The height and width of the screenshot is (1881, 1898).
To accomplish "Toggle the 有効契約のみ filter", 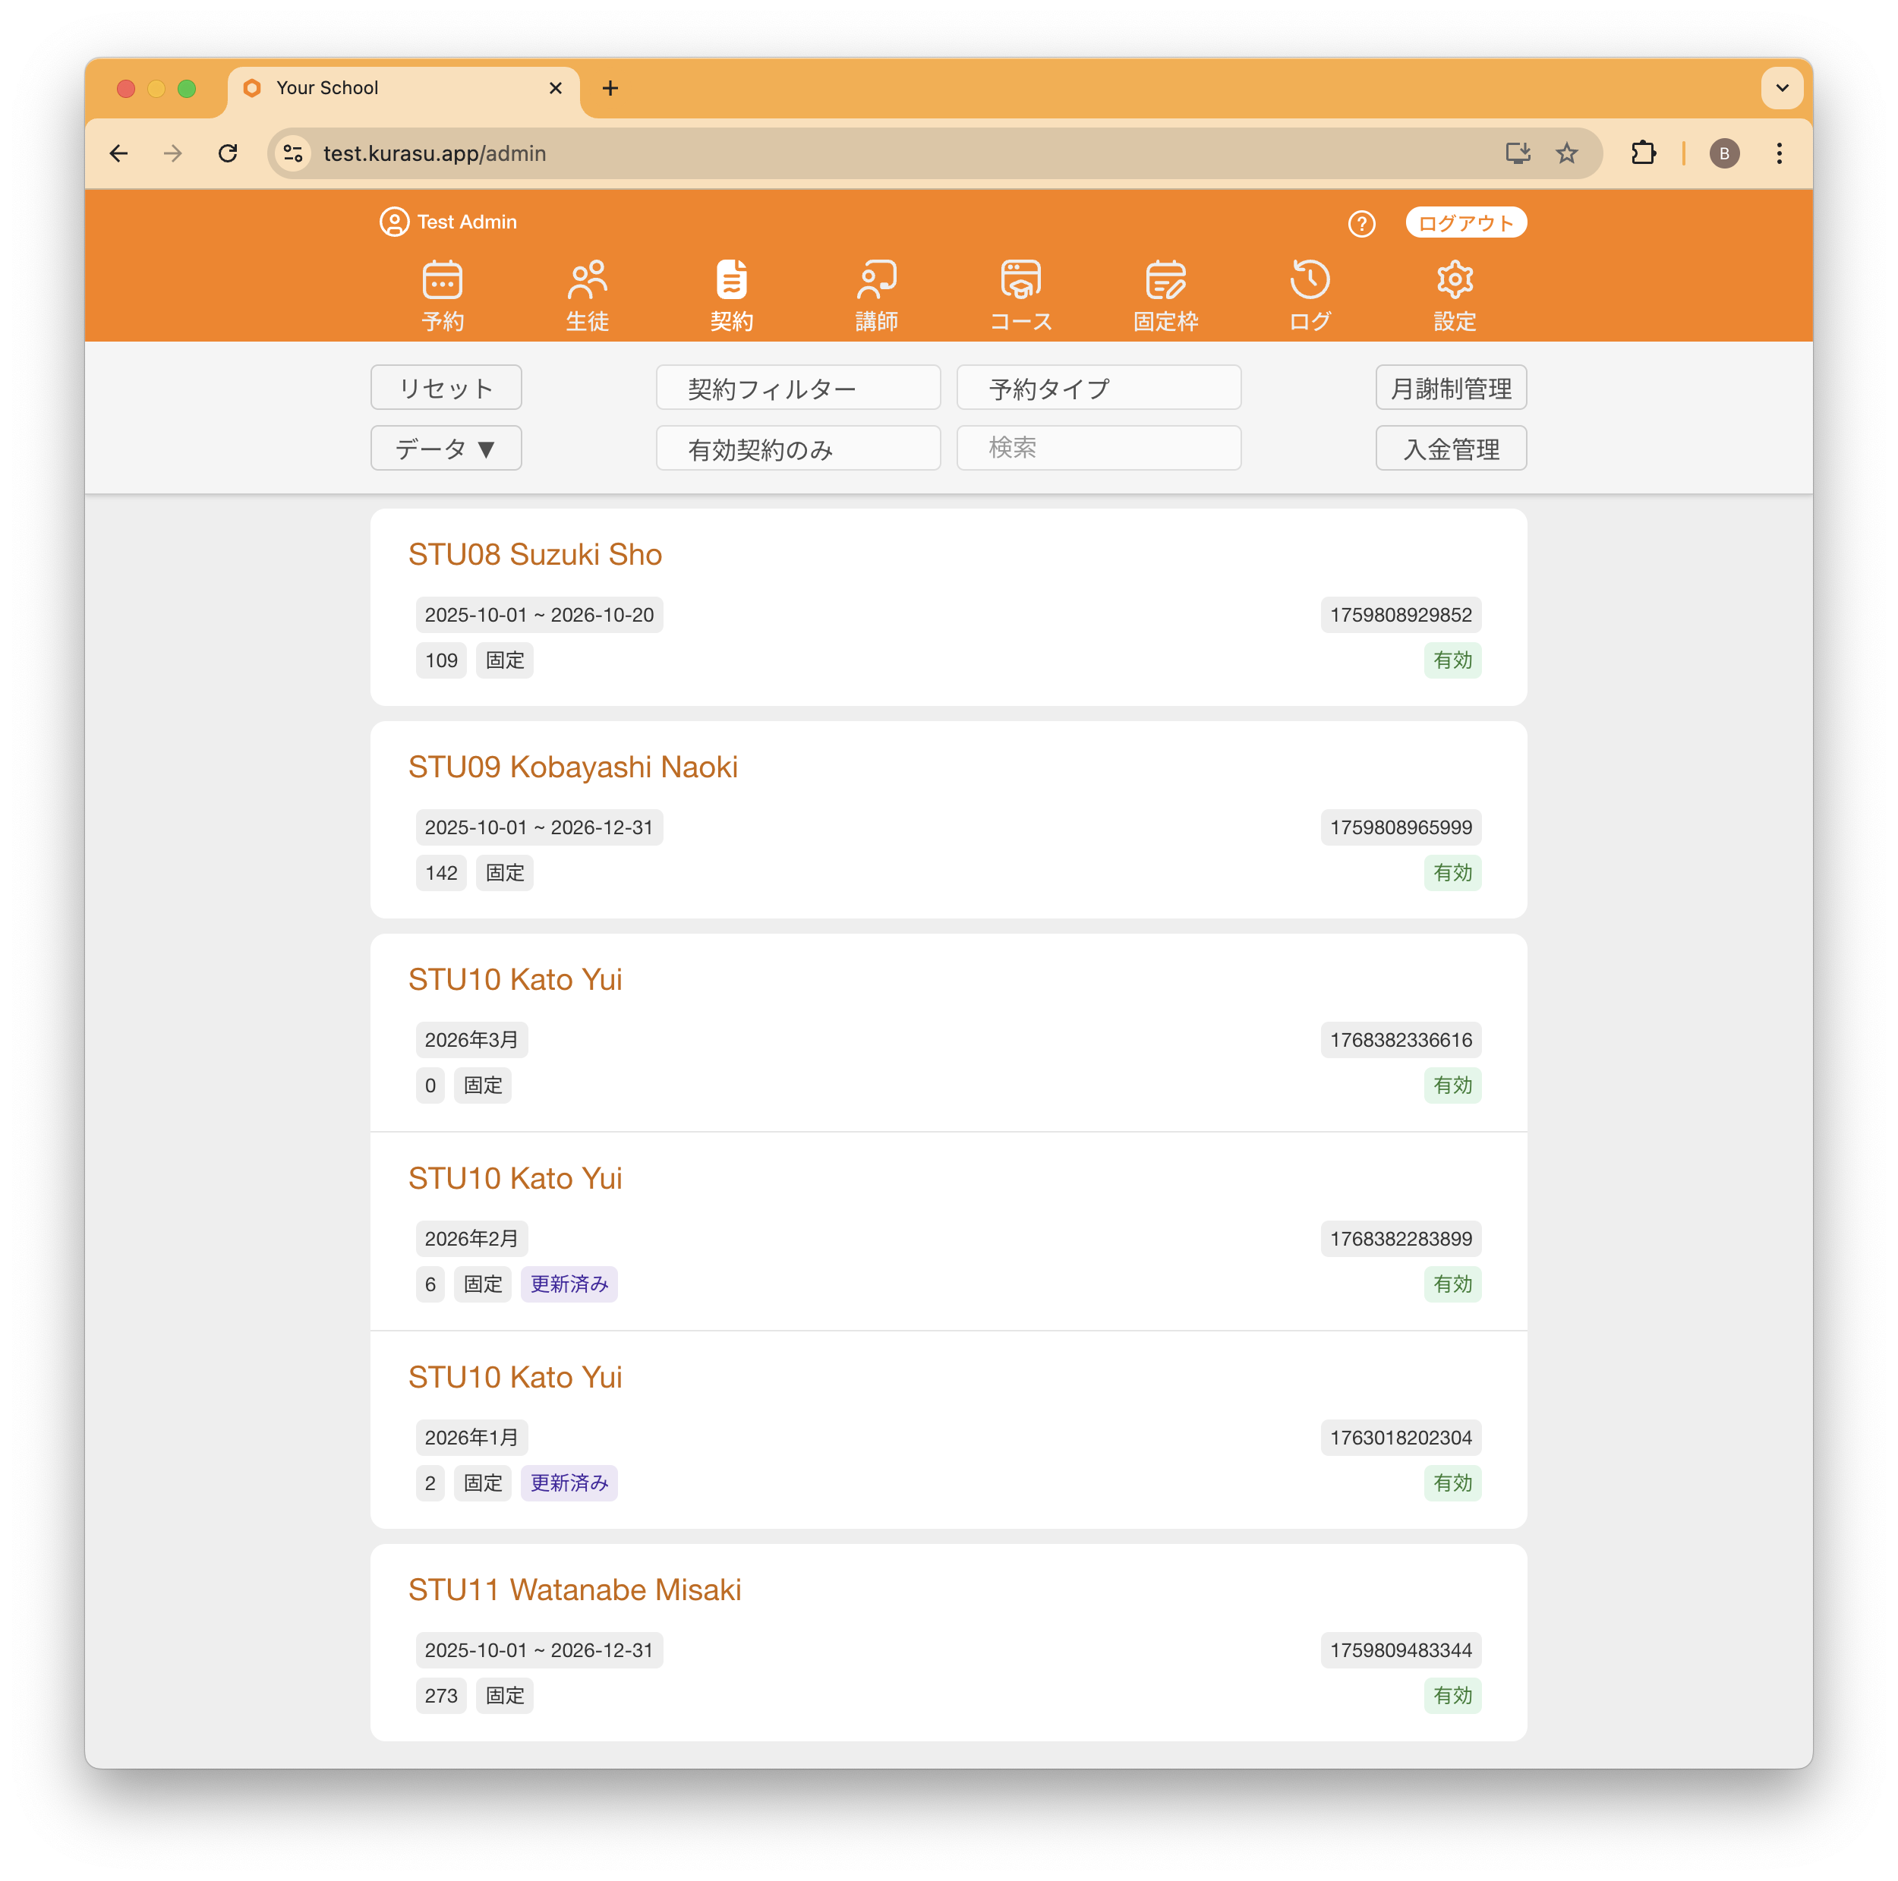I will tap(798, 449).
